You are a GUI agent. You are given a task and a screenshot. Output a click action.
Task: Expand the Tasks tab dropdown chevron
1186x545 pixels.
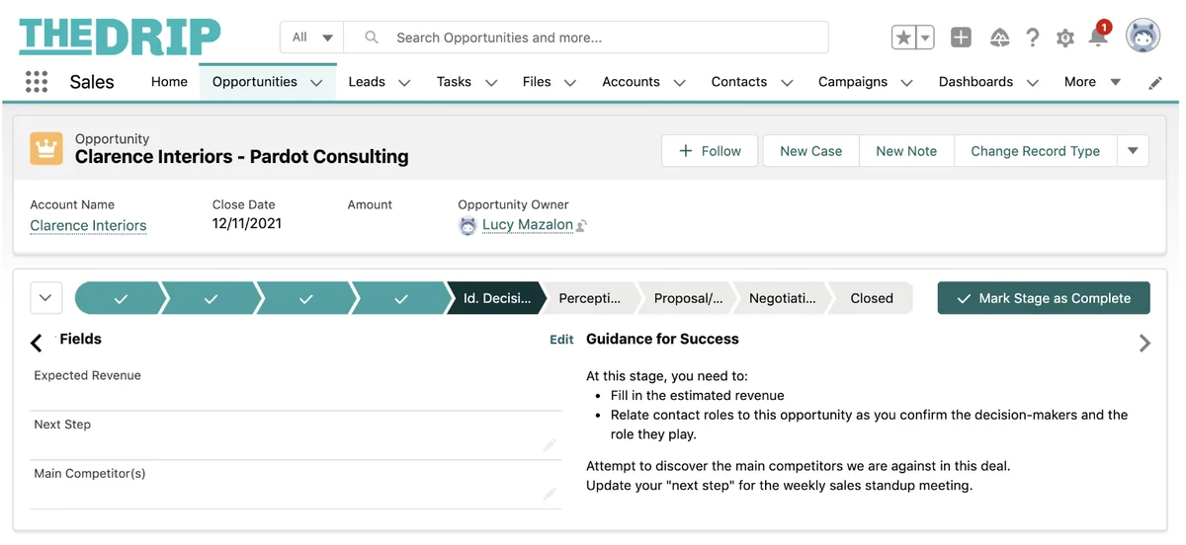pyautogui.click(x=490, y=83)
